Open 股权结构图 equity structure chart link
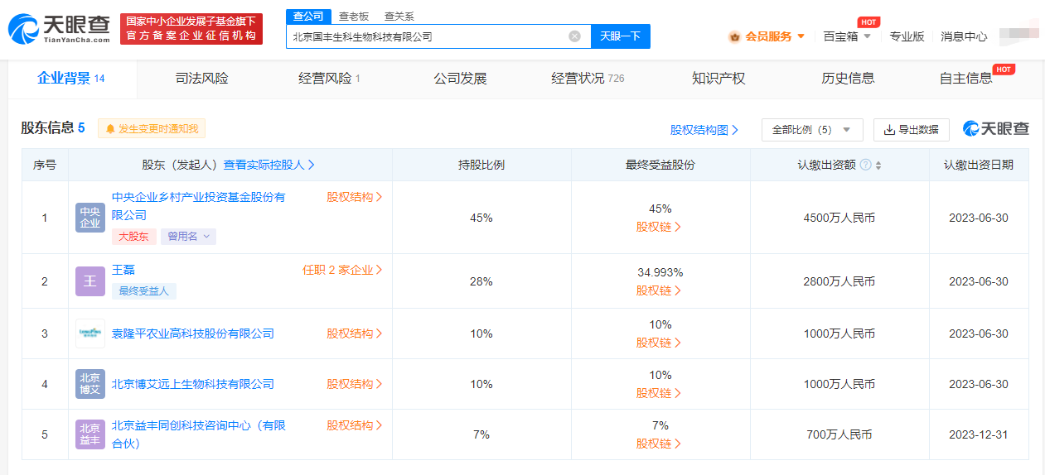This screenshot has height=475, width=1045. [x=704, y=130]
